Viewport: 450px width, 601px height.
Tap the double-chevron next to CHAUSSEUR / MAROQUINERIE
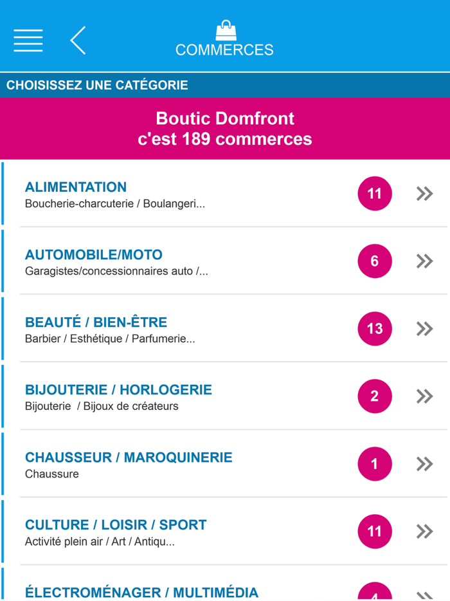[x=424, y=464]
